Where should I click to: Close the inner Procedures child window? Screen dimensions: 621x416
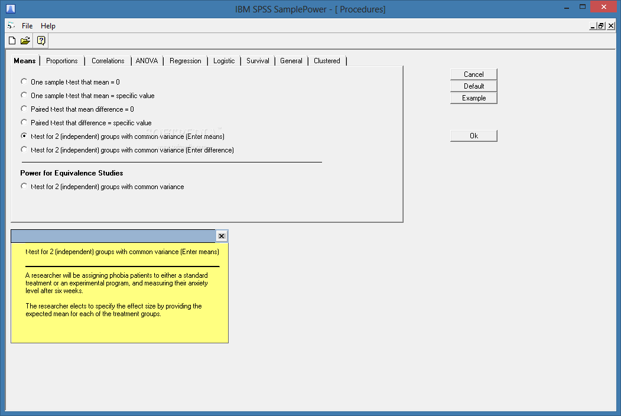click(x=611, y=26)
